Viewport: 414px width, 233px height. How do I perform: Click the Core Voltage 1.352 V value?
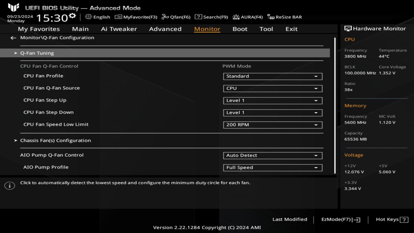[387, 73]
